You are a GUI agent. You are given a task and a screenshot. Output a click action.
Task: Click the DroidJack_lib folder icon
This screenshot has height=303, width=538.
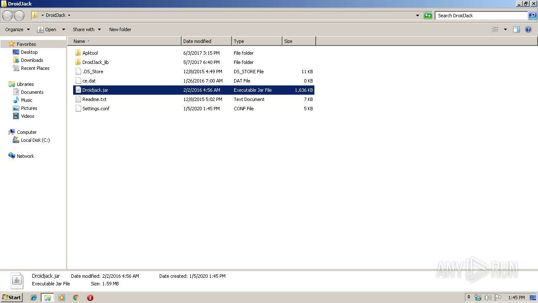[x=78, y=62]
